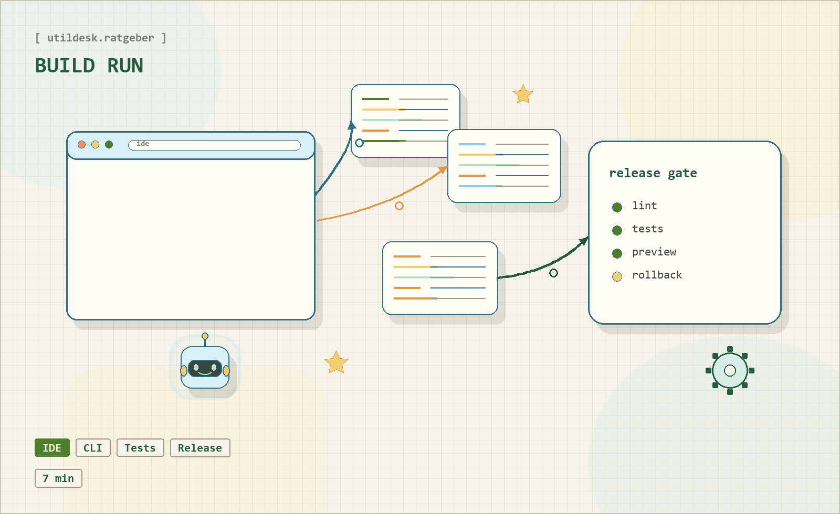Toggle the tests status indicator
Viewport: 840px width, 514px height.
(x=617, y=230)
